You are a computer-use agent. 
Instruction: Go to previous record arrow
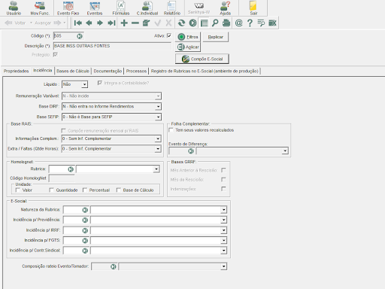point(89,23)
